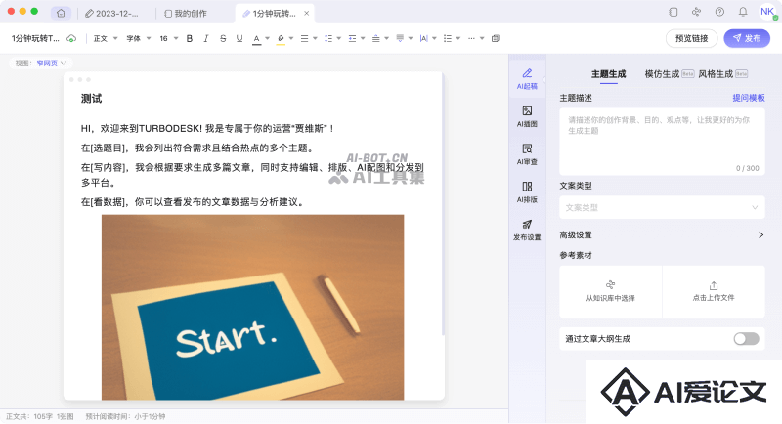This screenshot has height=424, width=782.
Task: Click the paragraph spacing after icon
Action: coord(400,38)
